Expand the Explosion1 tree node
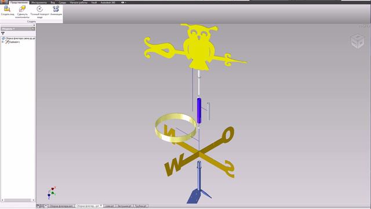Viewport: 371px width, 209px height. [x=3, y=42]
